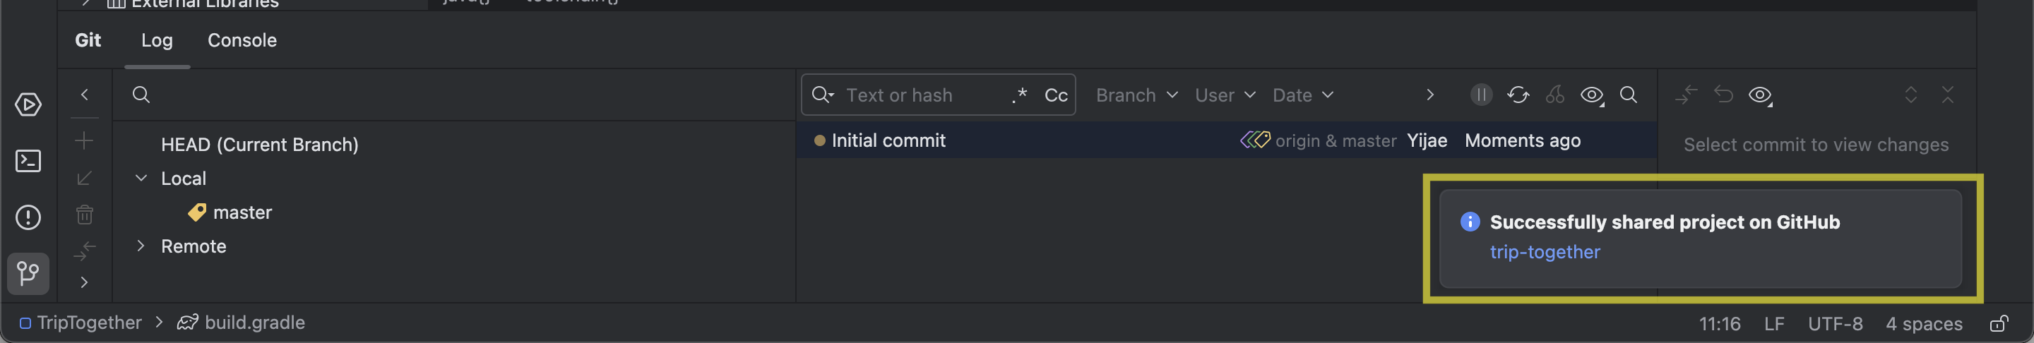Click the Refresh log icon

coord(1518,95)
